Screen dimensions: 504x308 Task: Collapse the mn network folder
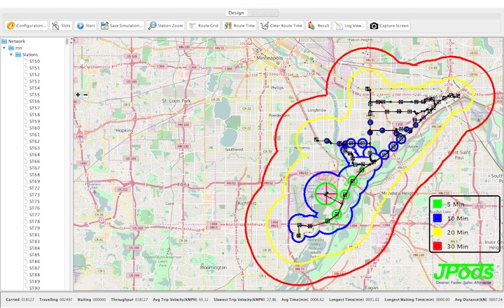[x=5, y=48]
